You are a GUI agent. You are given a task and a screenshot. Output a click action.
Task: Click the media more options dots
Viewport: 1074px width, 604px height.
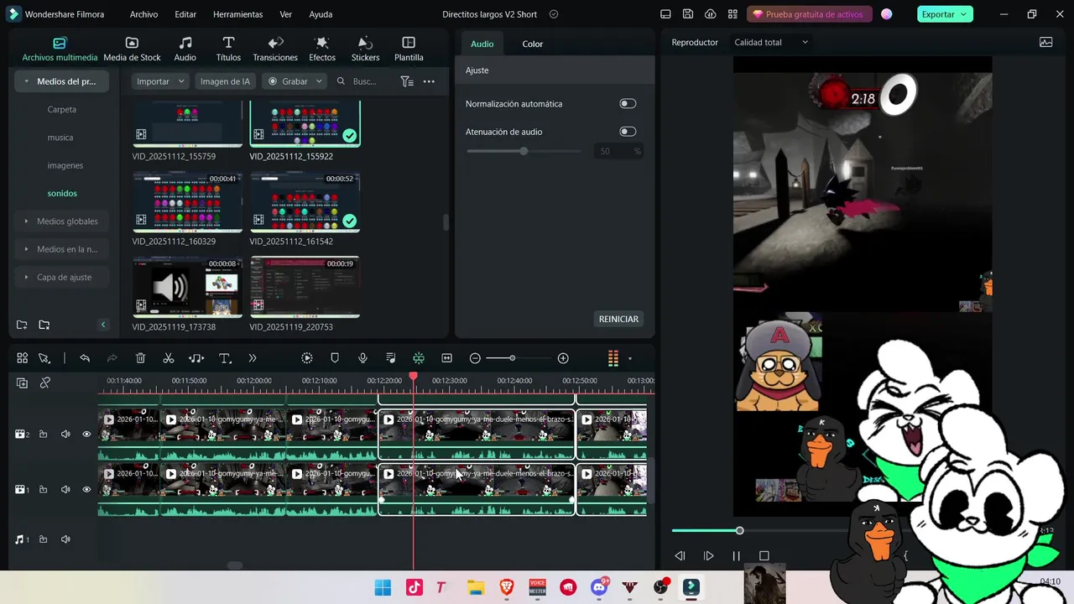point(429,81)
